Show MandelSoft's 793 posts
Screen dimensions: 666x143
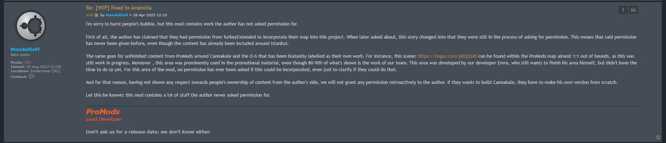pos(28,63)
